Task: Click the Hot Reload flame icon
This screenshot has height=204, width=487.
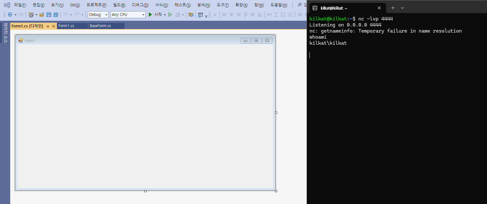Action: point(178,15)
